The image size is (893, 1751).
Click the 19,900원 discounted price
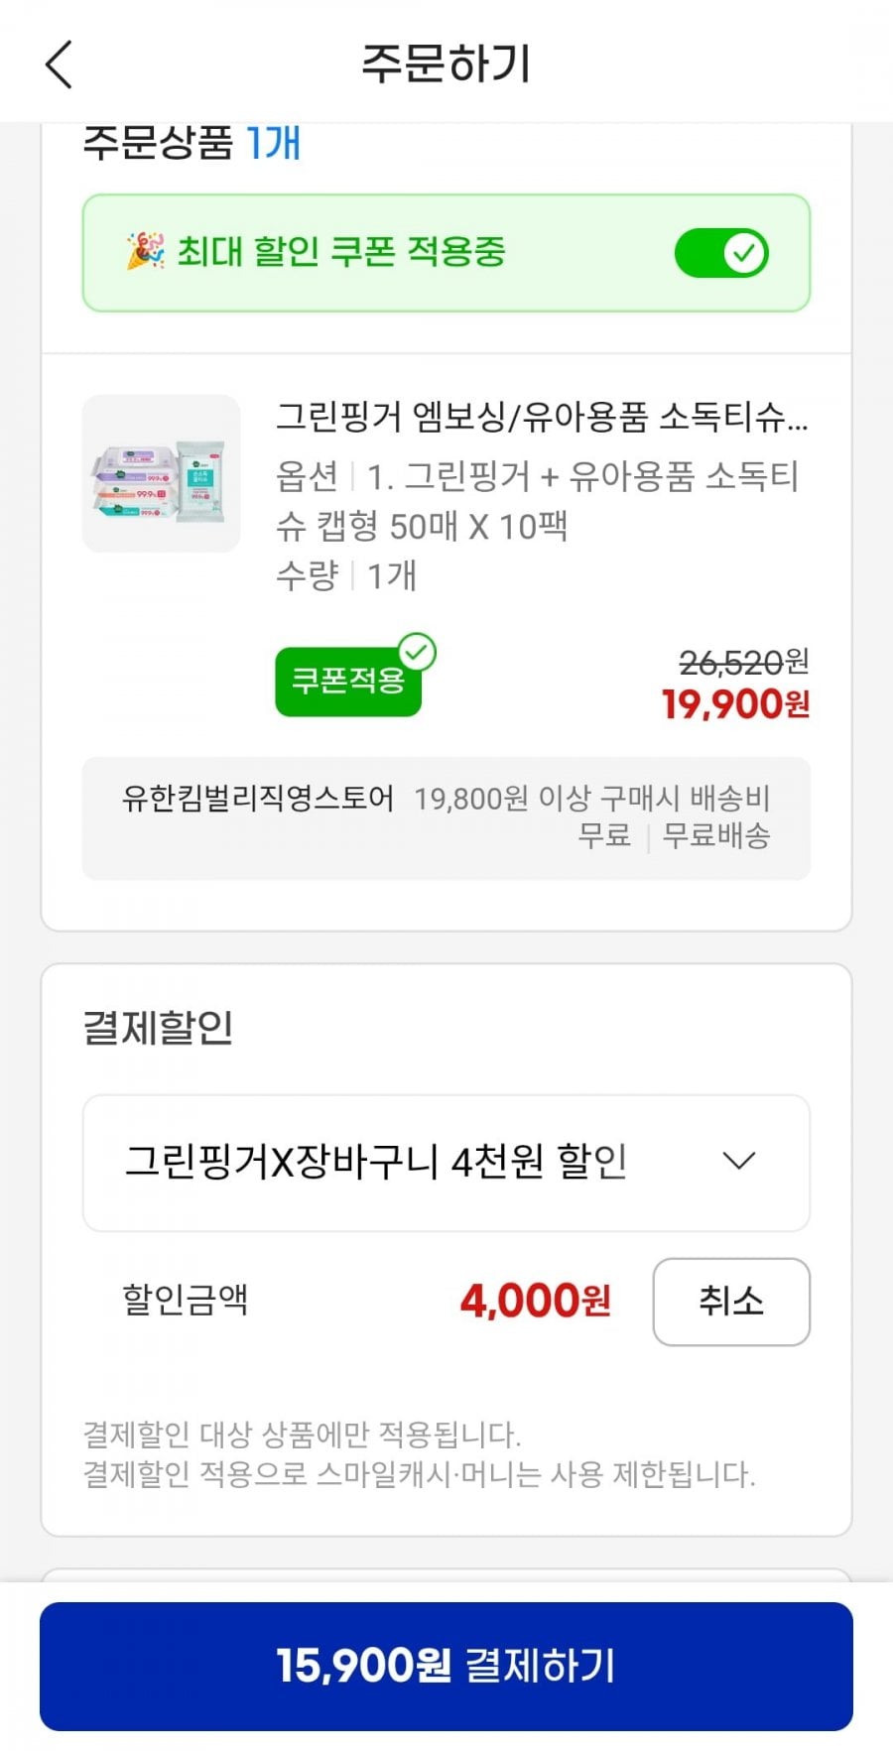[735, 704]
